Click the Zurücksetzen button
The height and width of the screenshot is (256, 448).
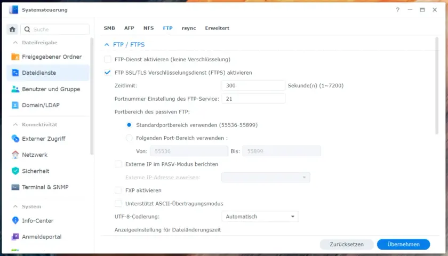(347, 244)
